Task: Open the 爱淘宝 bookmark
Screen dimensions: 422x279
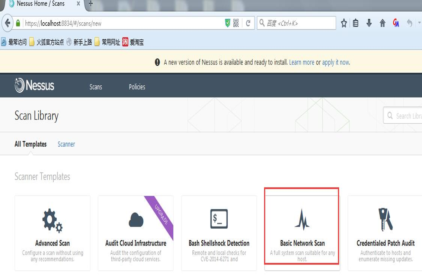Action: (133, 42)
